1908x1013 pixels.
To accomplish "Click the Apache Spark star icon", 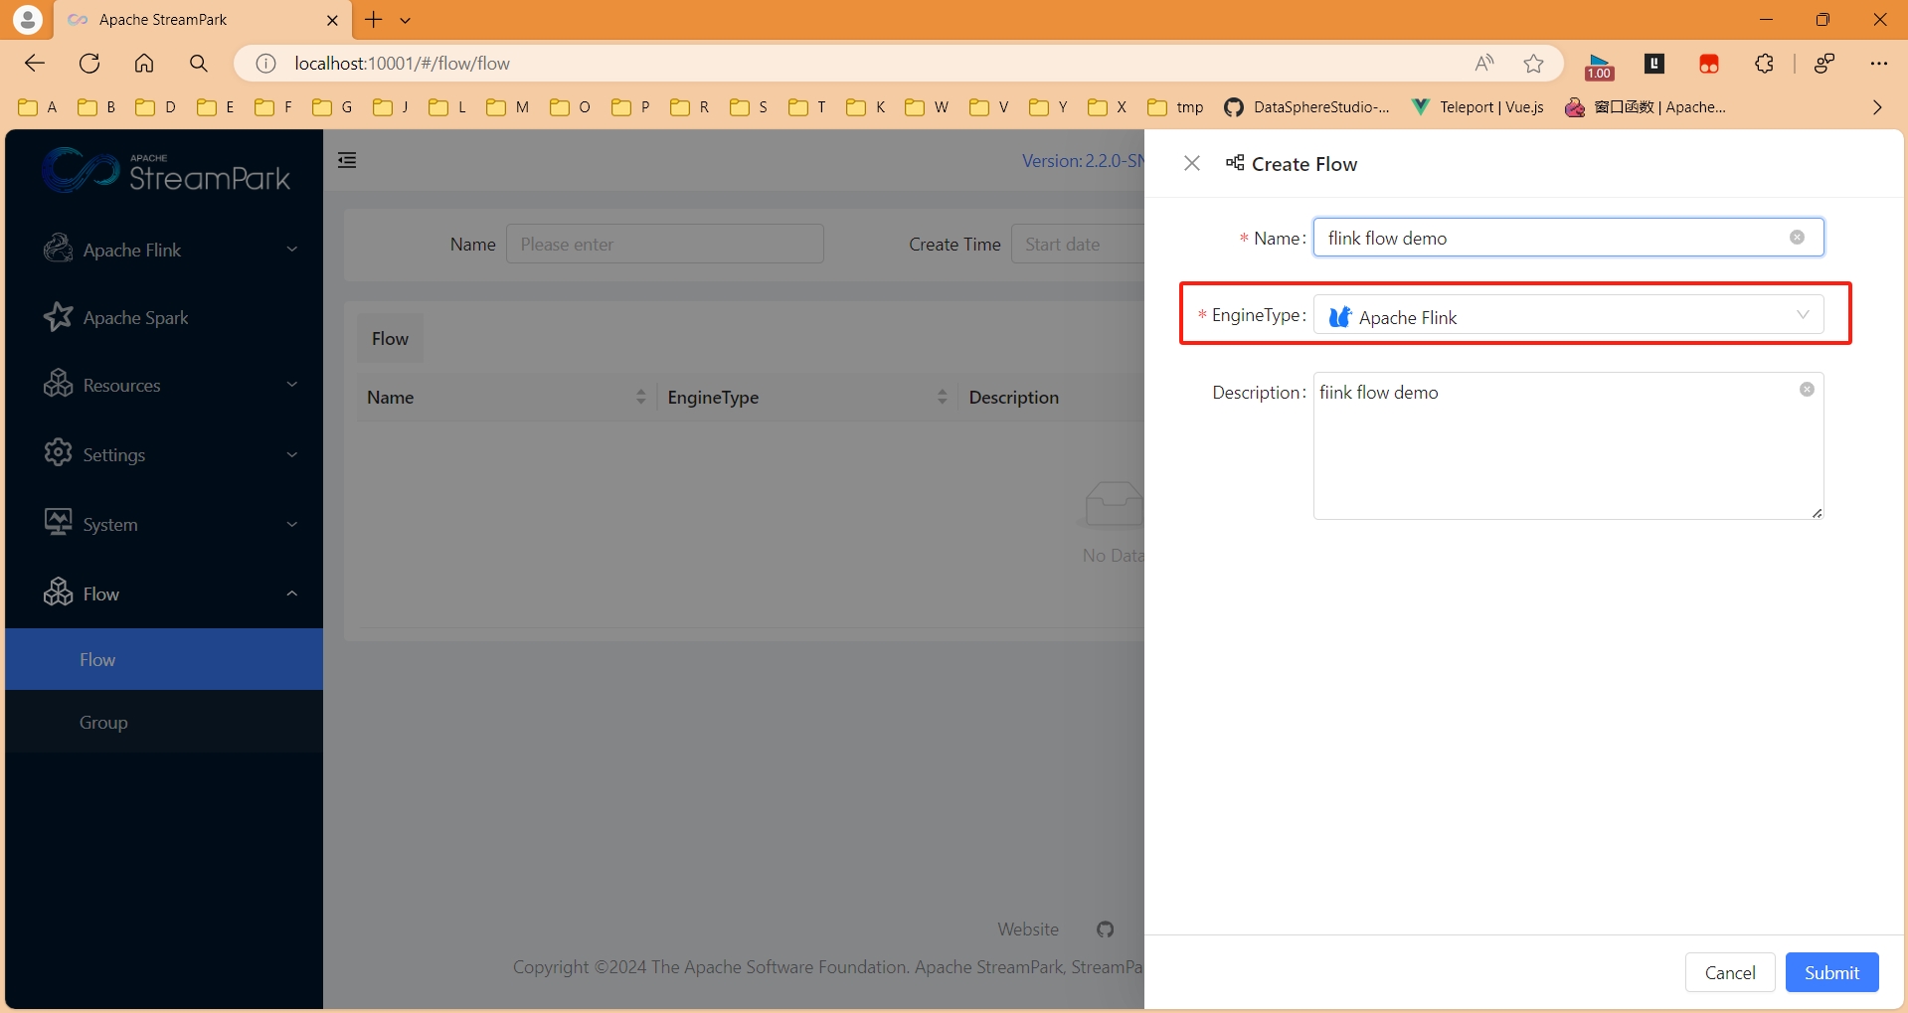I will pyautogui.click(x=59, y=317).
